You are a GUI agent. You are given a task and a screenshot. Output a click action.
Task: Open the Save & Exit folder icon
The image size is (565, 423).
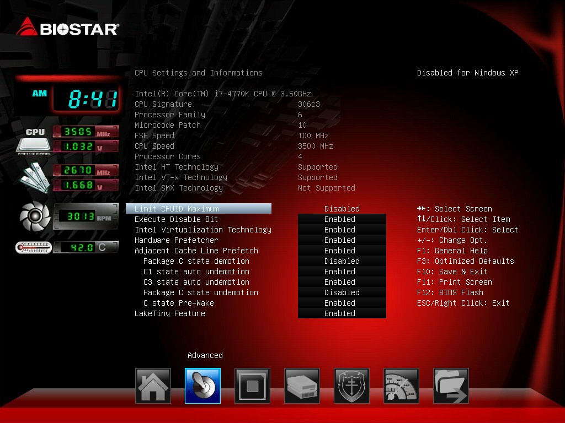pos(451,386)
